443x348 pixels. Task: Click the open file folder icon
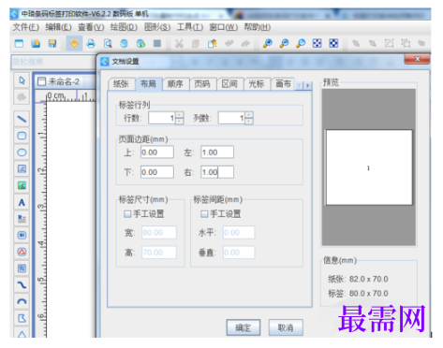[36, 43]
